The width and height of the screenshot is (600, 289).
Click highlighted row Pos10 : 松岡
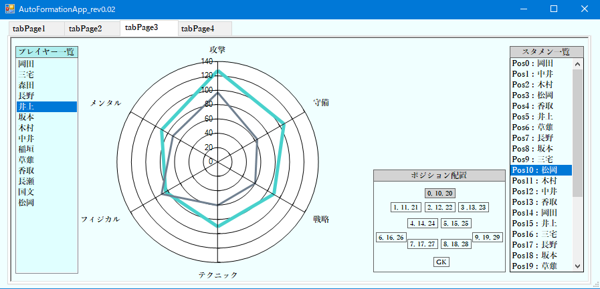(541, 170)
